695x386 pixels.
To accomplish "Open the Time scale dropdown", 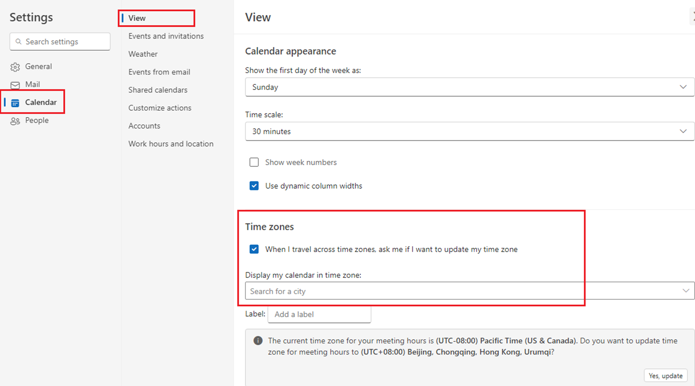I will tap(470, 131).
